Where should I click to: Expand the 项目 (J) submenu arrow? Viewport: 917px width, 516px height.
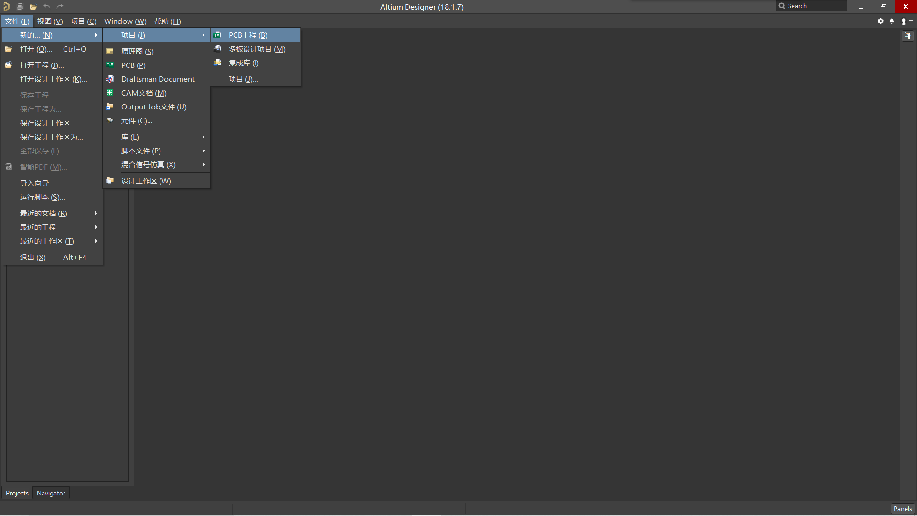click(203, 35)
